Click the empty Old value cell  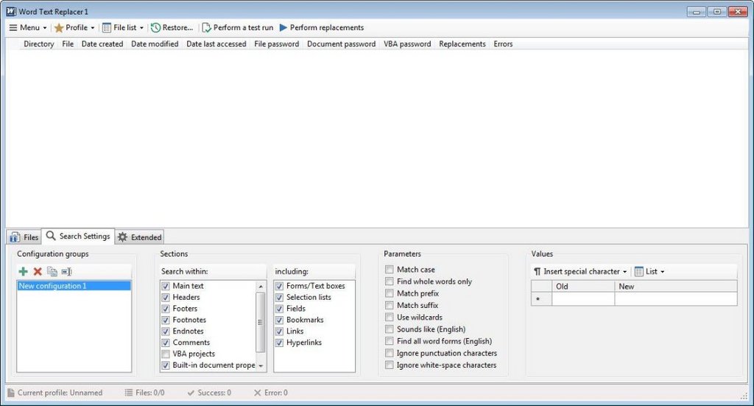(x=583, y=298)
